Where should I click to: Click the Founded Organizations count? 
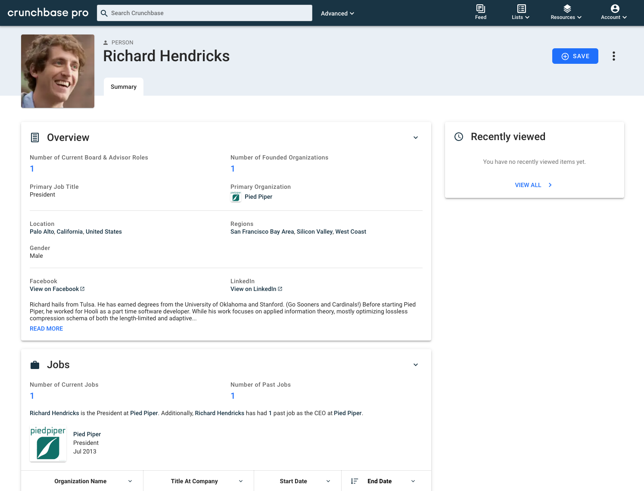pos(233,169)
